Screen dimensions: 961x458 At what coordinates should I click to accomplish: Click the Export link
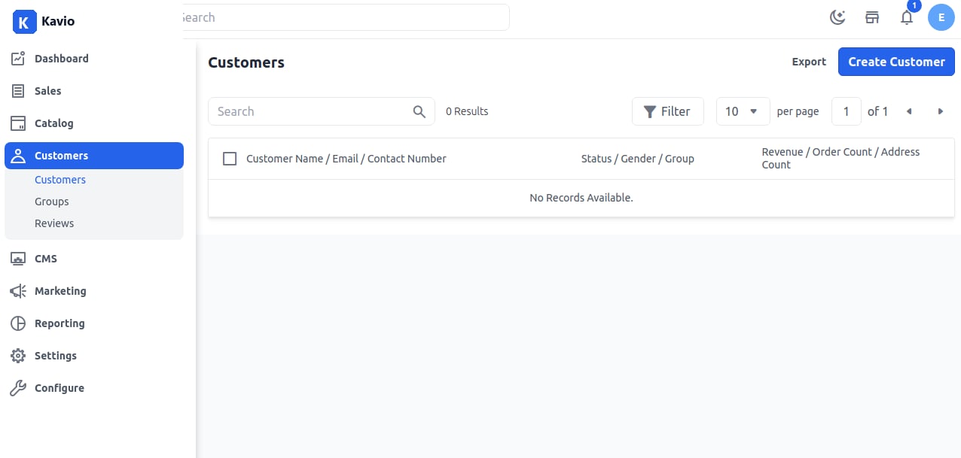tap(809, 62)
